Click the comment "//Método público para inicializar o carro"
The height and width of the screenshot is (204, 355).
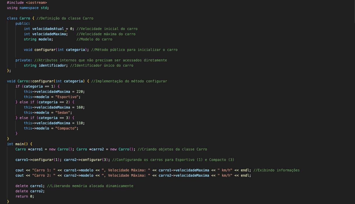134,50
